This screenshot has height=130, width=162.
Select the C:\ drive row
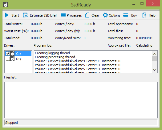pyautogui.click(x=18, y=53)
